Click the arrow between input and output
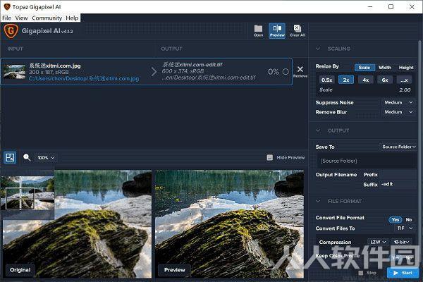The height and width of the screenshot is (282, 423). (x=154, y=71)
